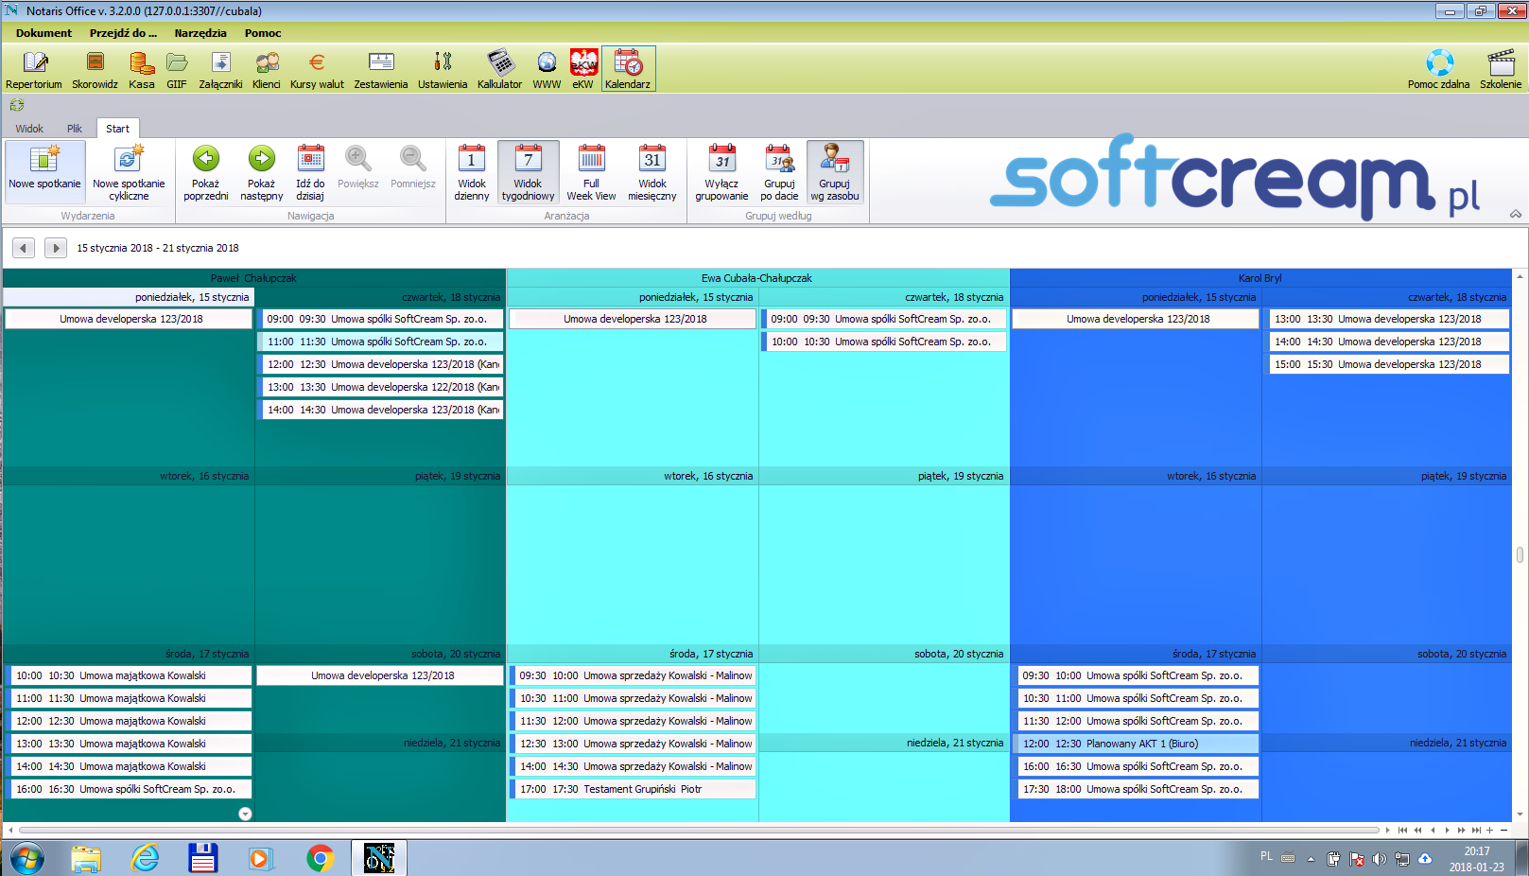Open the Repertorium module
Screen dimensions: 1529x876
coord(34,70)
